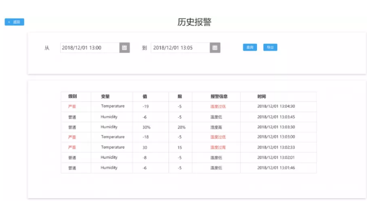Select the timestamp 2018/12/01 13:03:45
Image resolution: width=372 pixels, height=210 pixels.
coord(276,117)
